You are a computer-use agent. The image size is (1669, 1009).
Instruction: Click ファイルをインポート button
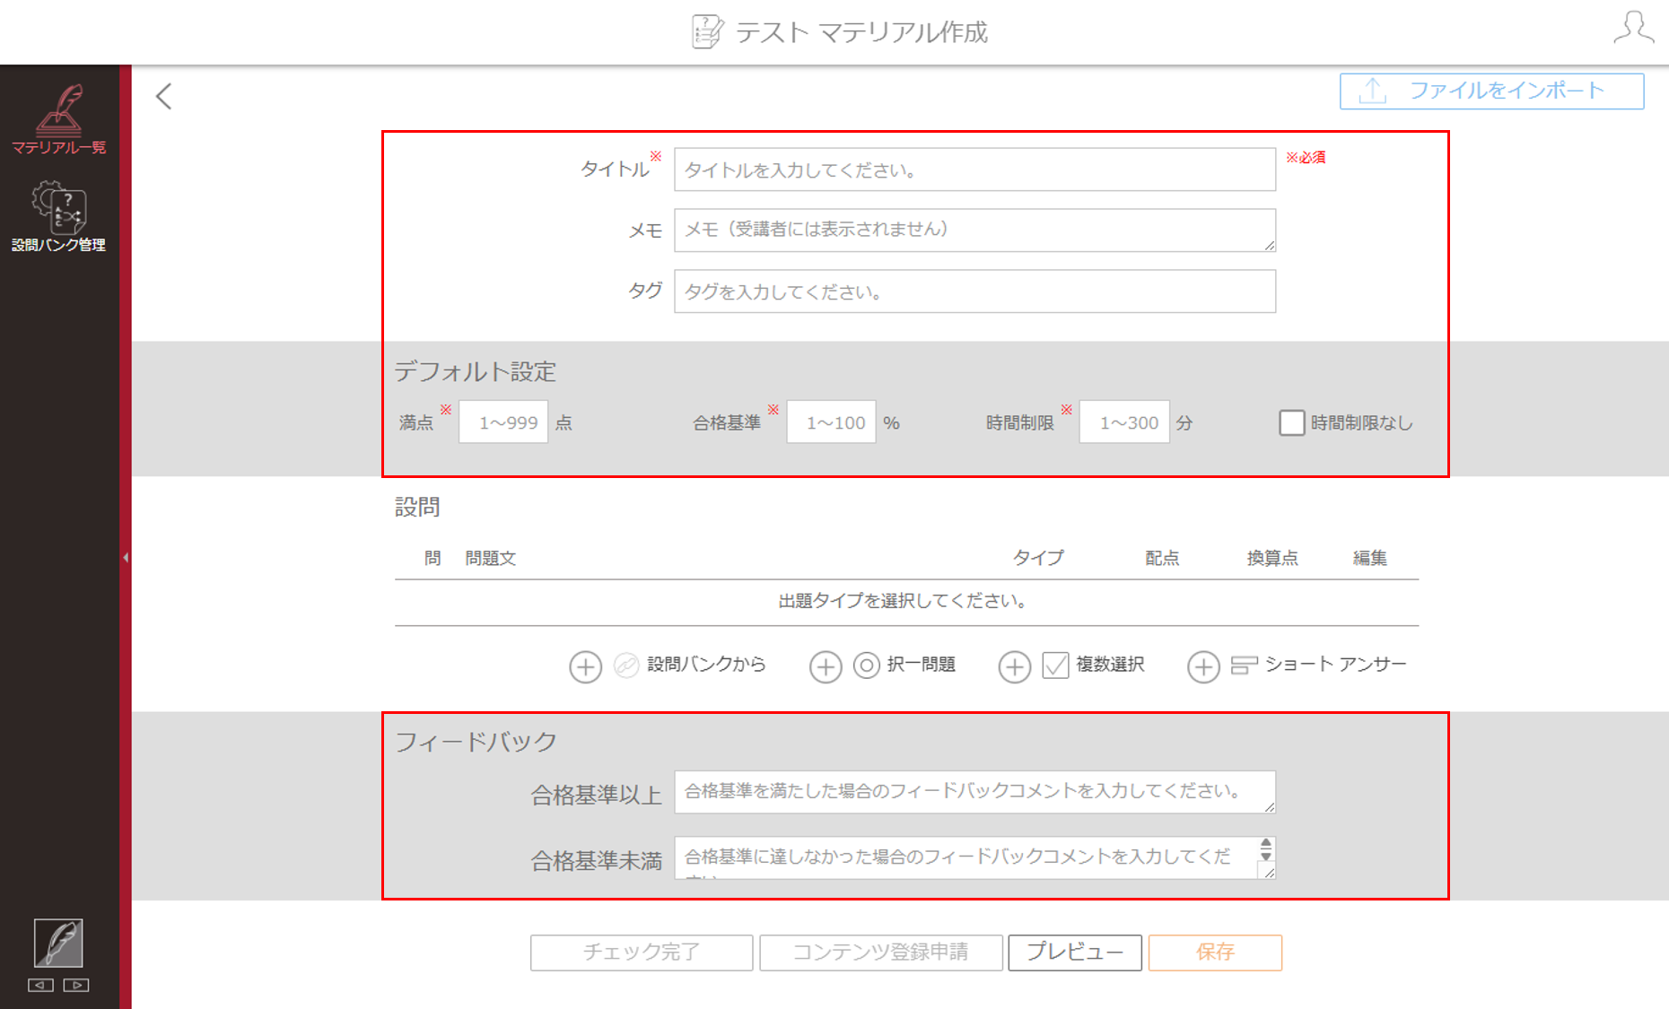[1491, 91]
